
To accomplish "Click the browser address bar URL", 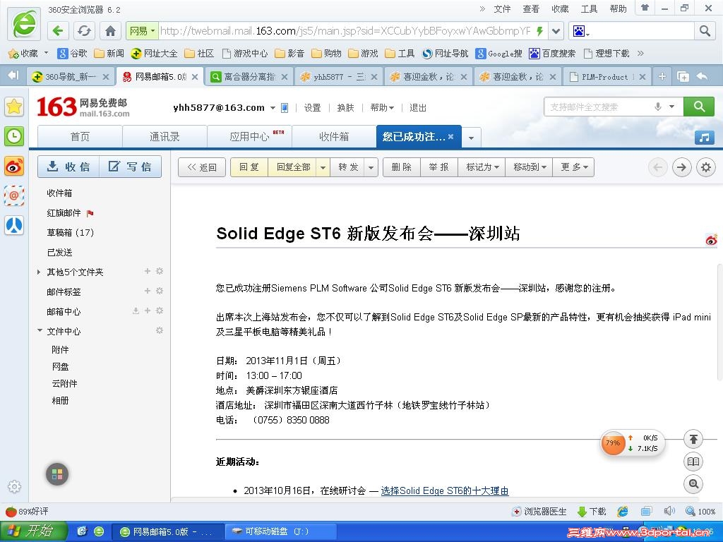I will pyautogui.click(x=345, y=31).
